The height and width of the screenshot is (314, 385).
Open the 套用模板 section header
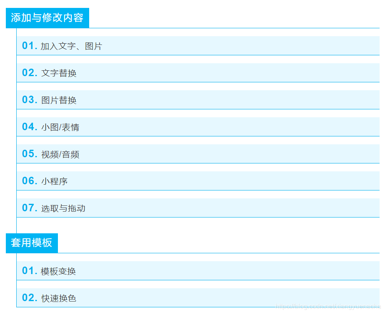tap(32, 243)
